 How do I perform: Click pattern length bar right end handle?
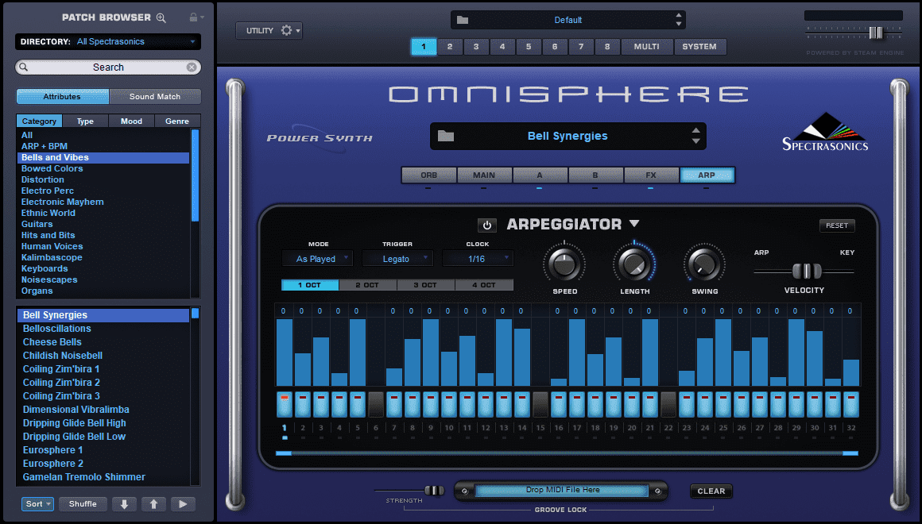coord(850,453)
